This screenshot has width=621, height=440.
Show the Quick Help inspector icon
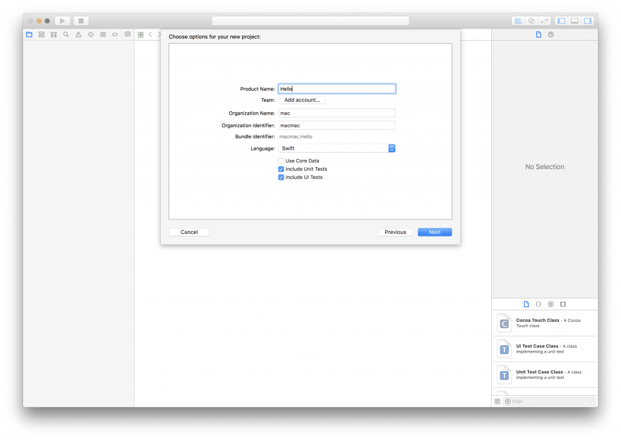pos(551,35)
